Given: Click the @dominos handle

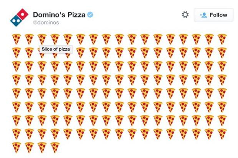Looking at the screenshot, I should [46, 23].
